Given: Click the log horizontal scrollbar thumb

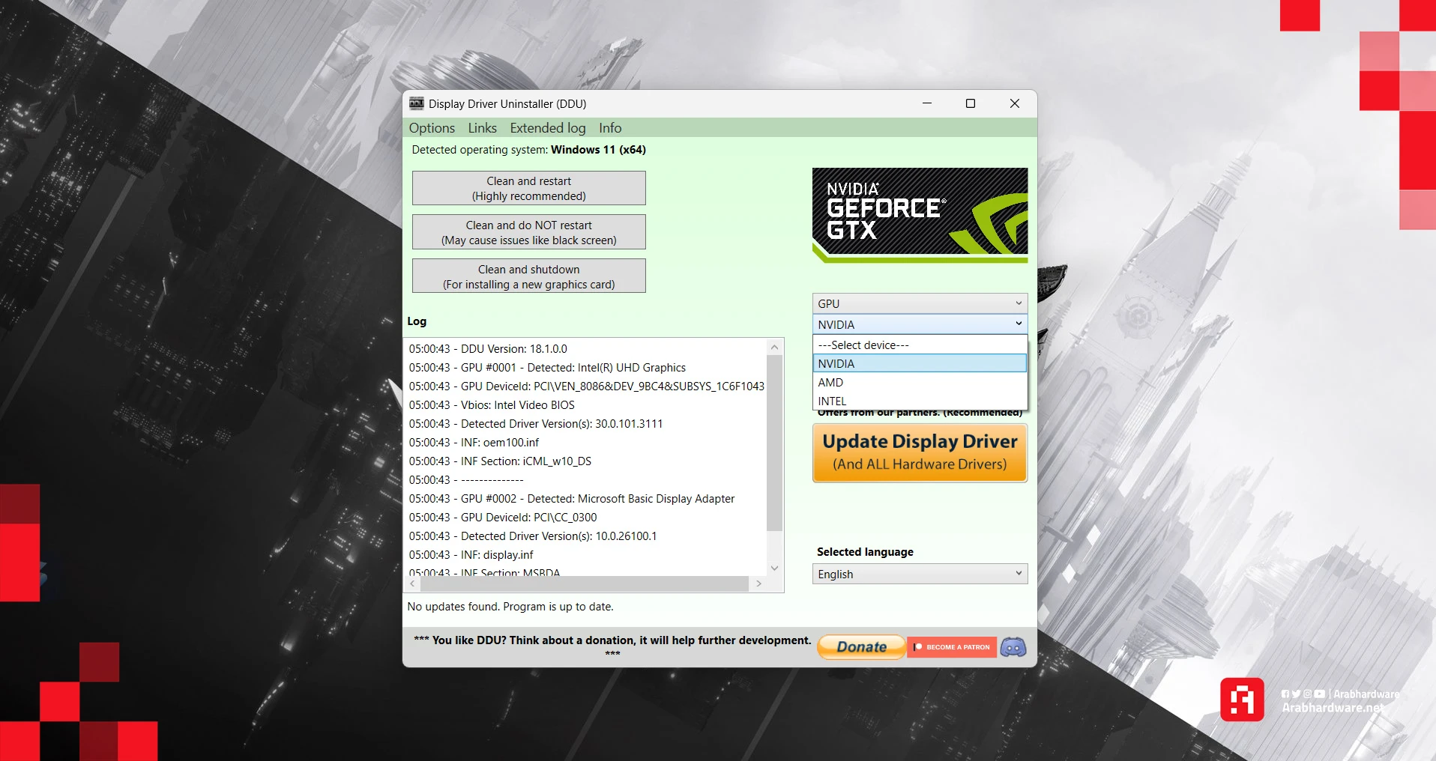Looking at the screenshot, I should [584, 583].
